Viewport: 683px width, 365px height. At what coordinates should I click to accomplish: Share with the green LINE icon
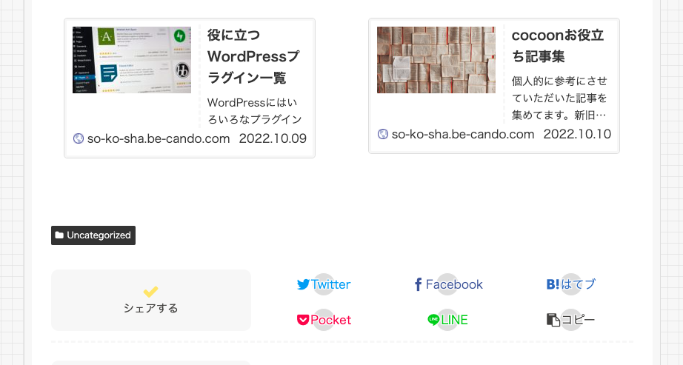click(433, 320)
